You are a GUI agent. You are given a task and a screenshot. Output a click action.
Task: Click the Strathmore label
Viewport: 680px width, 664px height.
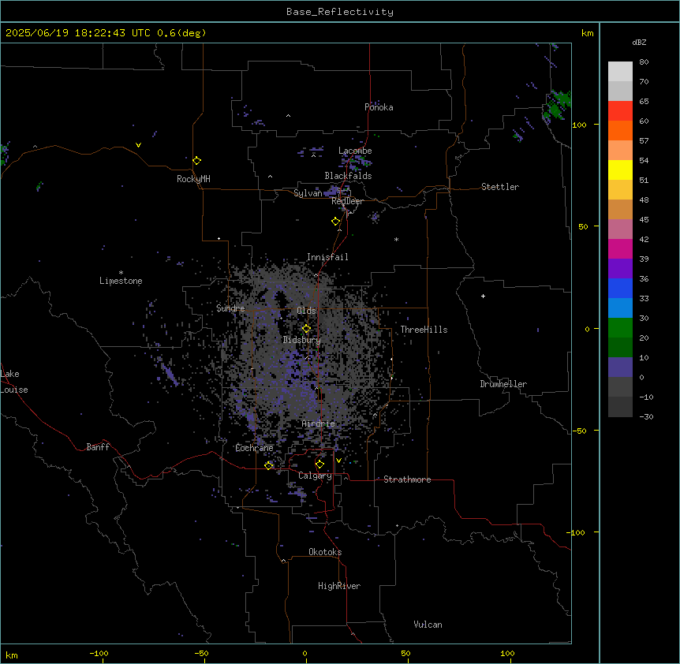point(407,479)
